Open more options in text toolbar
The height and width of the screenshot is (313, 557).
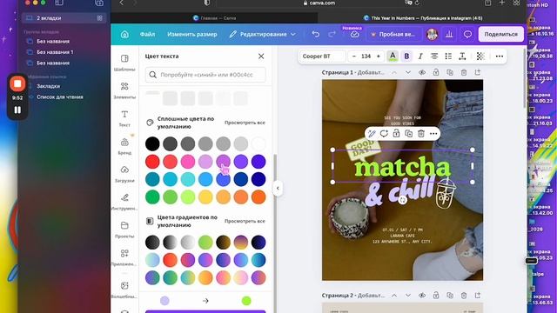pos(499,56)
